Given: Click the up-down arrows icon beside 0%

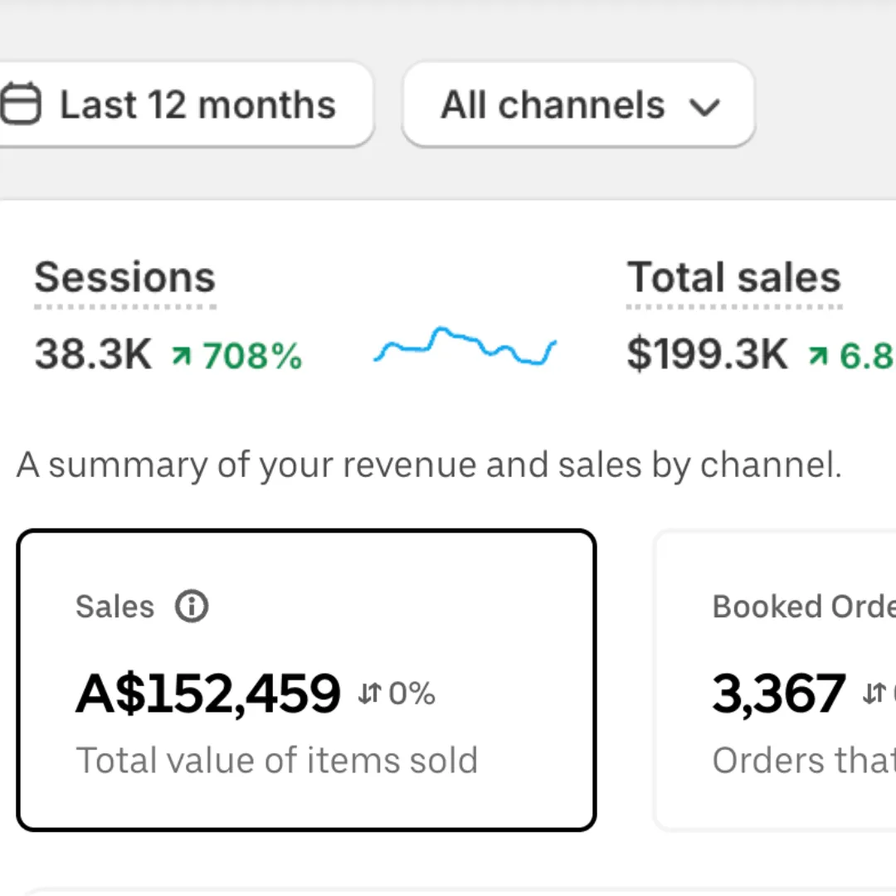Looking at the screenshot, I should click(369, 694).
